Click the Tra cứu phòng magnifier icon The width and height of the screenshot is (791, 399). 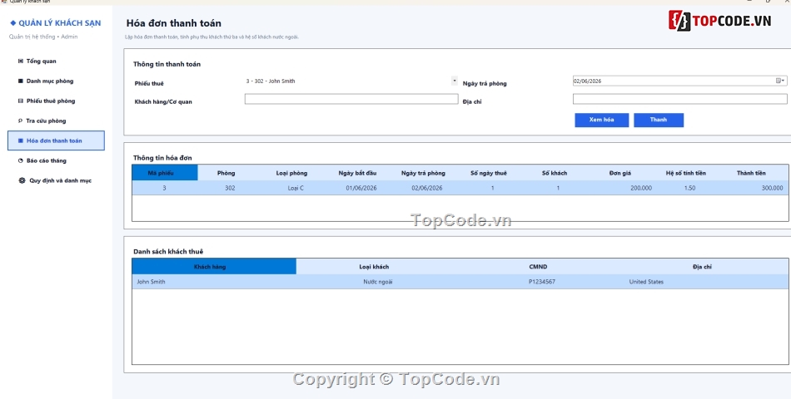click(20, 121)
